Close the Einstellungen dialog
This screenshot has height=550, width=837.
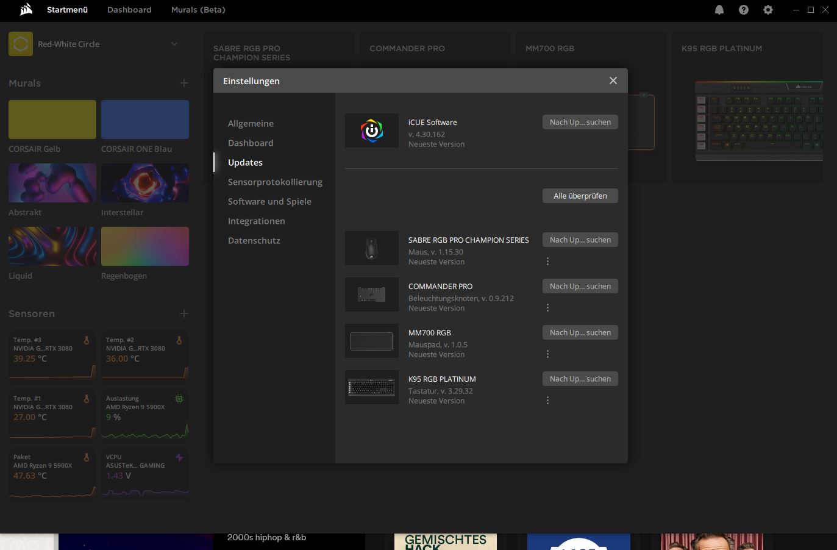(613, 81)
